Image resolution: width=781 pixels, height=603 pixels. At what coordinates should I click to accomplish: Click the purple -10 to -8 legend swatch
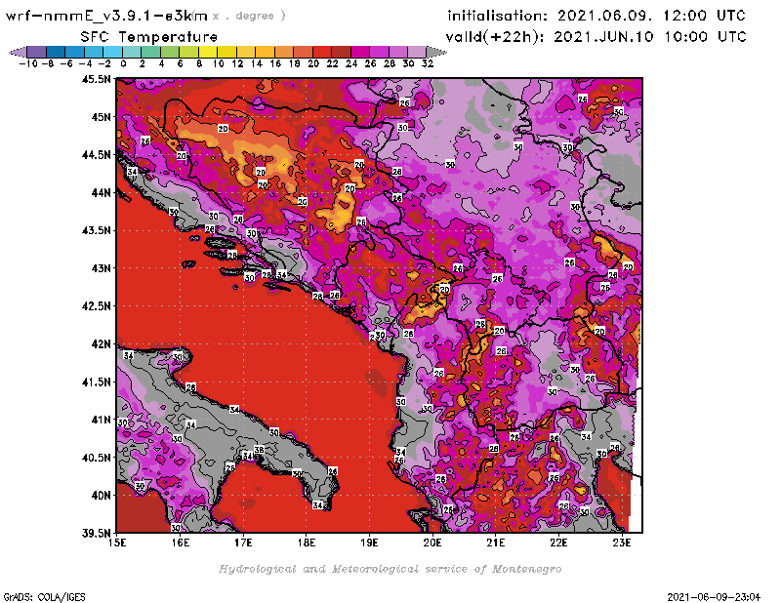(x=37, y=52)
